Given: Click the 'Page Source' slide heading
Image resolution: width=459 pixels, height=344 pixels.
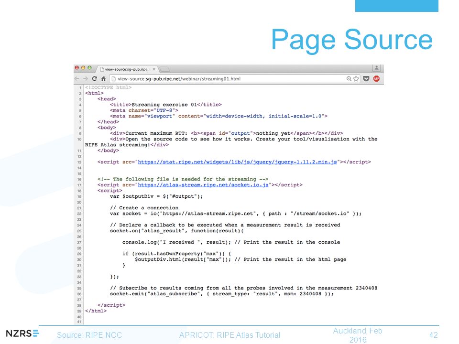Looking at the screenshot, I should (352, 40).
